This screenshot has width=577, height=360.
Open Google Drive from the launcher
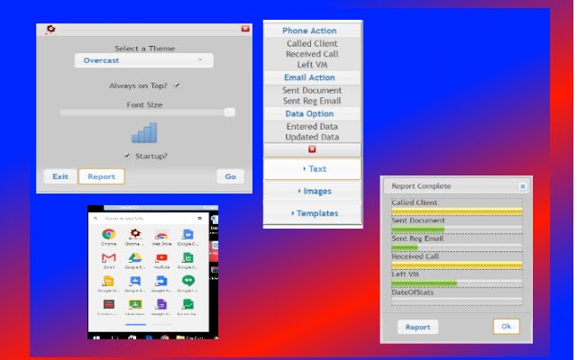(135, 258)
